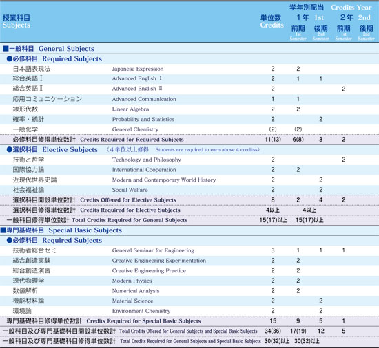This screenshot has width=379, height=348.
Task: Click the 34(36) total credits offered cell
Action: click(x=273, y=331)
